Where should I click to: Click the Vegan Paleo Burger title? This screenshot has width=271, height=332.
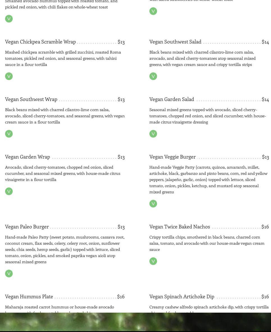27,226
